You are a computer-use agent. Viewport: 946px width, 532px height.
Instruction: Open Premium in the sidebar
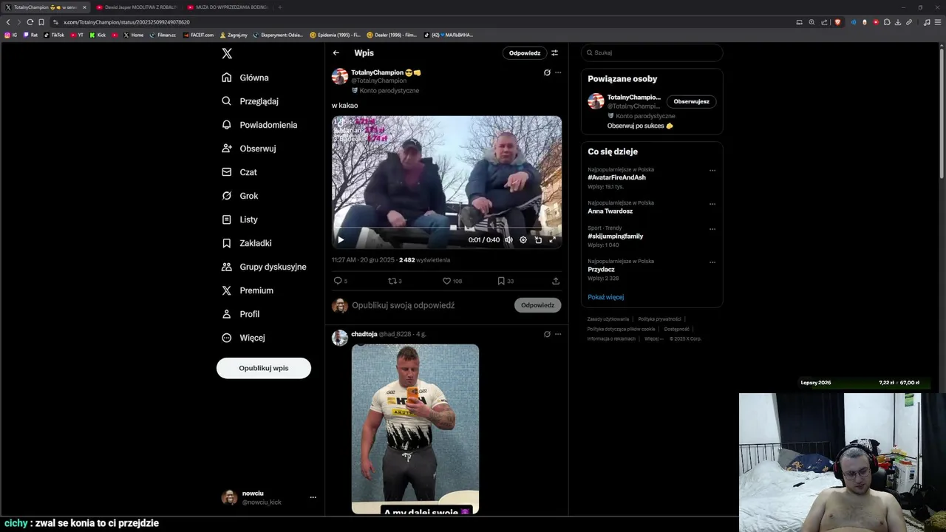(248, 290)
